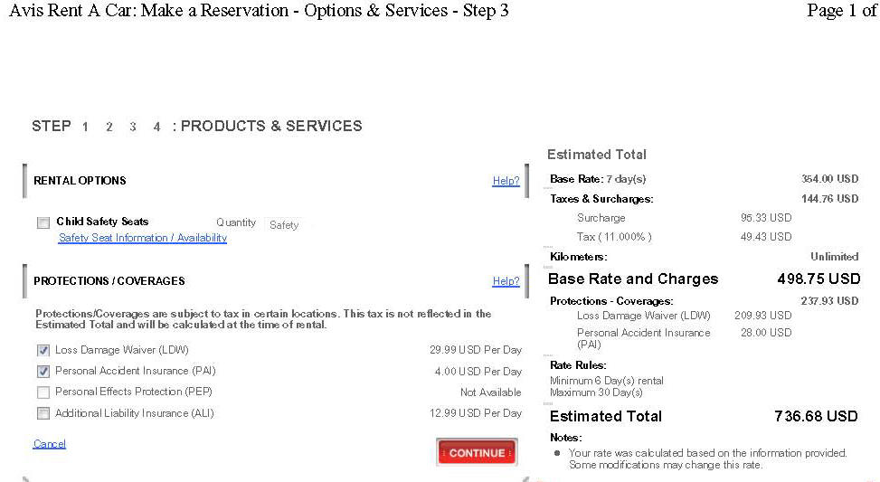Image resolution: width=880 pixels, height=482 pixels.
Task: Click the Estimated Total 736.68 USD amount
Action: point(816,416)
